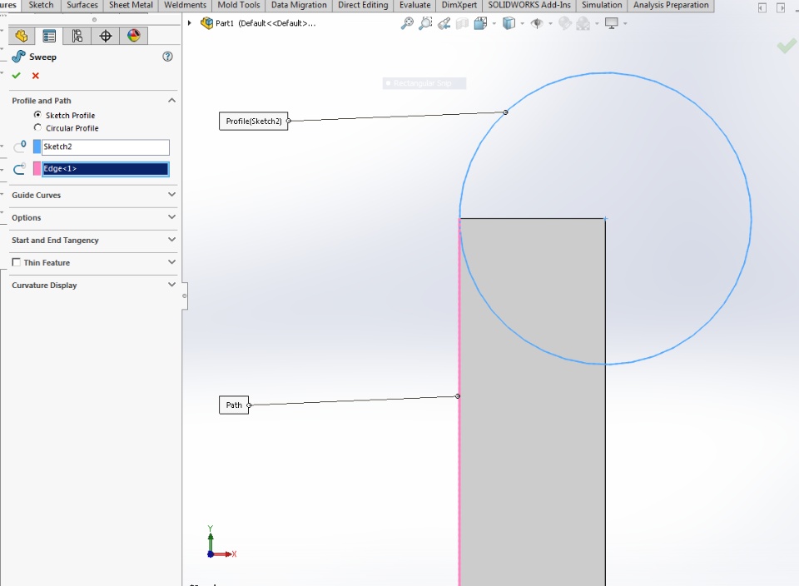799x586 pixels.
Task: Open the ConfigurationManager tab icon
Action: coord(77,36)
